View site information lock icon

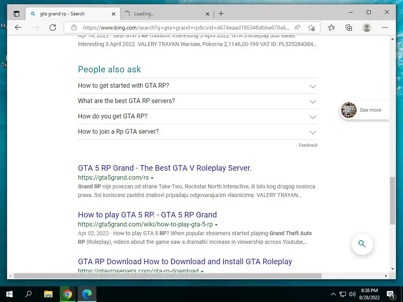click(74, 28)
